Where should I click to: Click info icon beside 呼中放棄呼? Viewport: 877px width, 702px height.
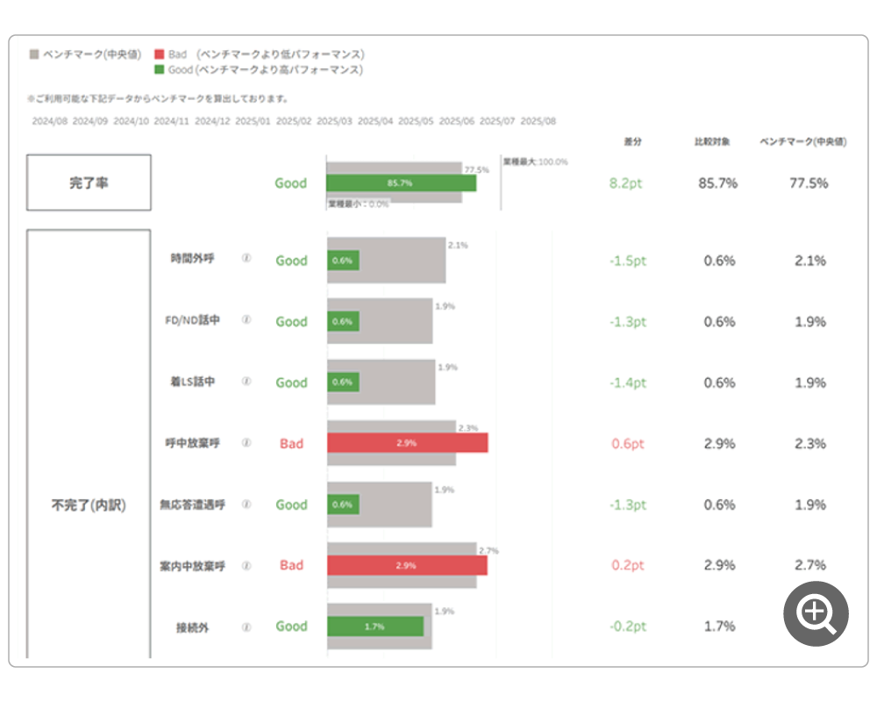pos(246,443)
